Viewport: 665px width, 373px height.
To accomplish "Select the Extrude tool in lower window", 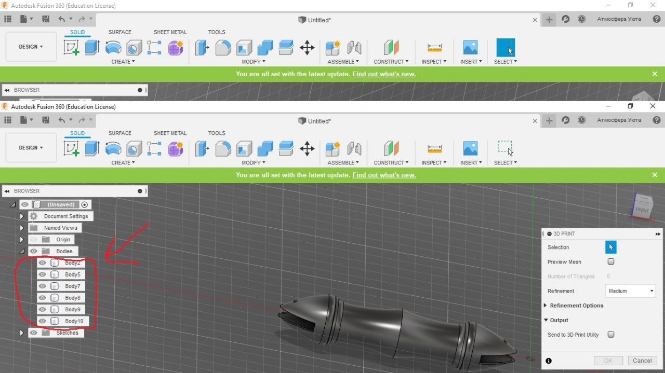I will click(92, 149).
